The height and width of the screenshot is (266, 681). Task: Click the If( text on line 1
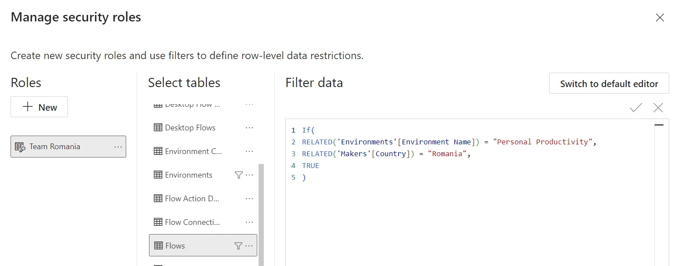pyautogui.click(x=309, y=130)
